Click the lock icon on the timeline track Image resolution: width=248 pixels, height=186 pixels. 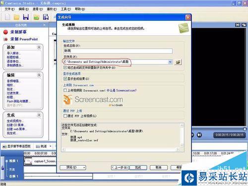[3, 168]
